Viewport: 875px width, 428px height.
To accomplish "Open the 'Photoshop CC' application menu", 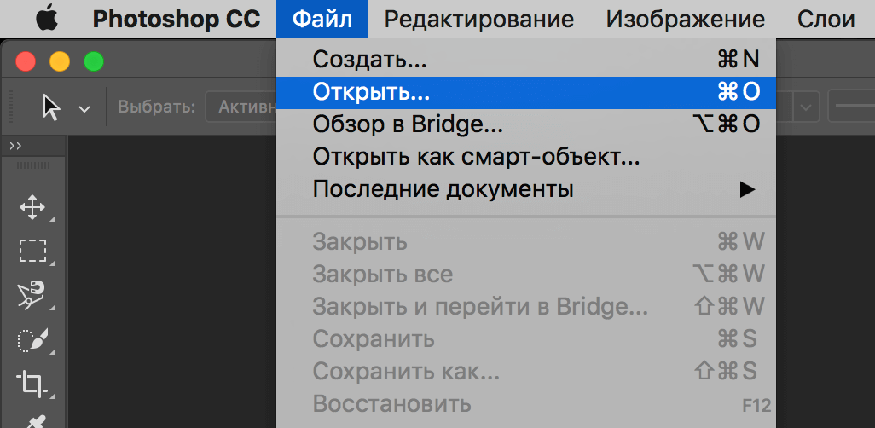I will [177, 19].
